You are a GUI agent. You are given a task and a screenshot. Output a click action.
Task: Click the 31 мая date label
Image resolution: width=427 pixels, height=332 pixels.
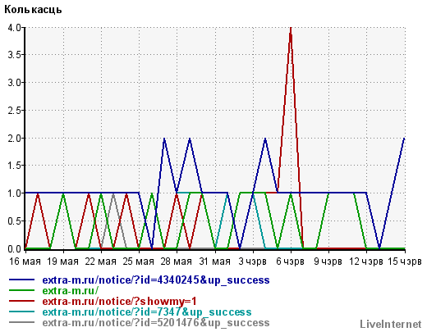[x=215, y=262]
